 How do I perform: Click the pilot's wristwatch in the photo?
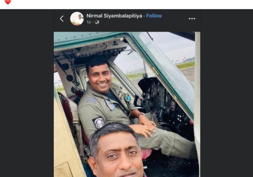click(141, 114)
